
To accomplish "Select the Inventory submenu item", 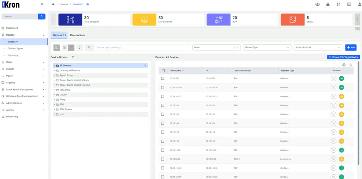I will point(24,42).
